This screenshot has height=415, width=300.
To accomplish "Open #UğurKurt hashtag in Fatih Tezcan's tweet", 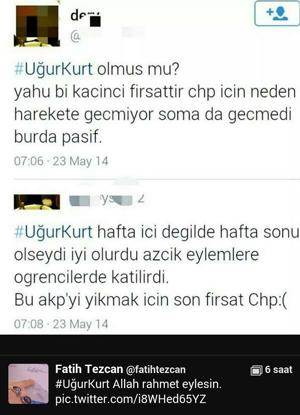I will [82, 384].
